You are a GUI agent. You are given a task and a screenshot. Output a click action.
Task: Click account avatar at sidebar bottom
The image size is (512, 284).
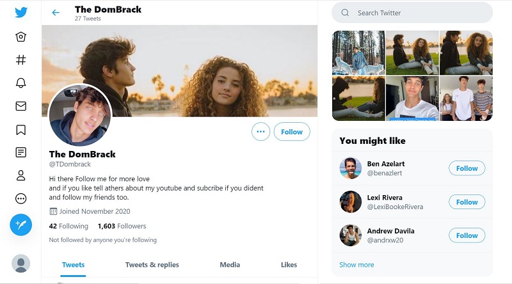pos(21,264)
